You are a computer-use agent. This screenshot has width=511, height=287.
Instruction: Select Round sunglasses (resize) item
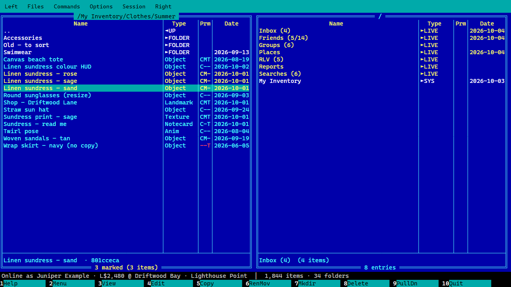click(x=127, y=95)
